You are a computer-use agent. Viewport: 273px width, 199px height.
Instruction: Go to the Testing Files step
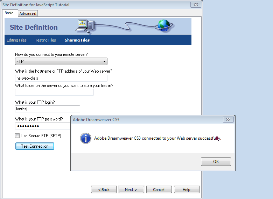click(45, 40)
